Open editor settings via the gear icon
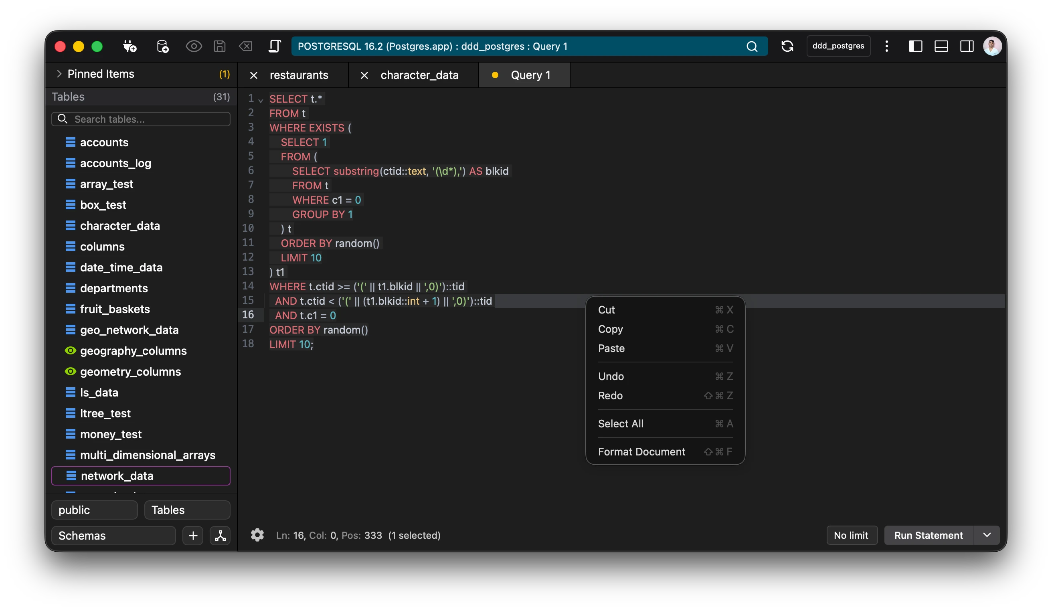Image resolution: width=1052 pixels, height=611 pixels. pos(257,535)
